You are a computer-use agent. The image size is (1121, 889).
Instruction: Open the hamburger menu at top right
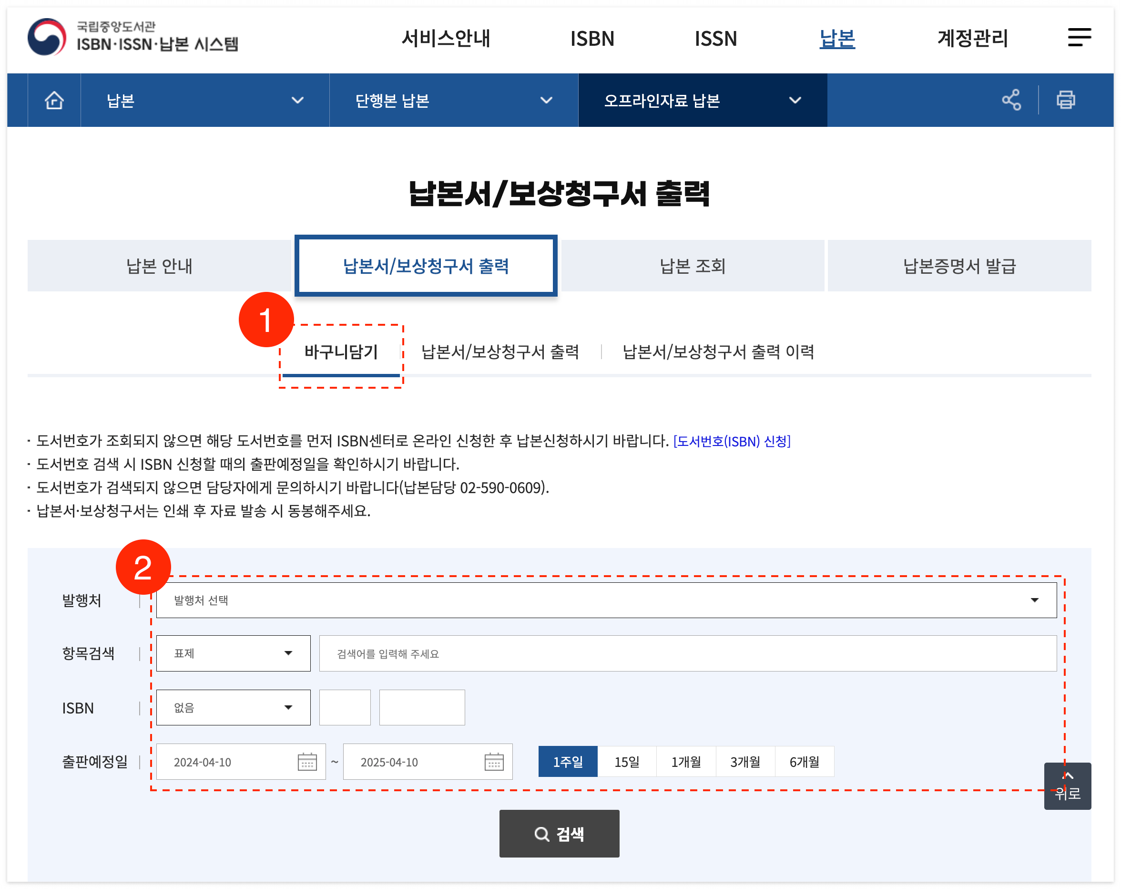tap(1079, 38)
